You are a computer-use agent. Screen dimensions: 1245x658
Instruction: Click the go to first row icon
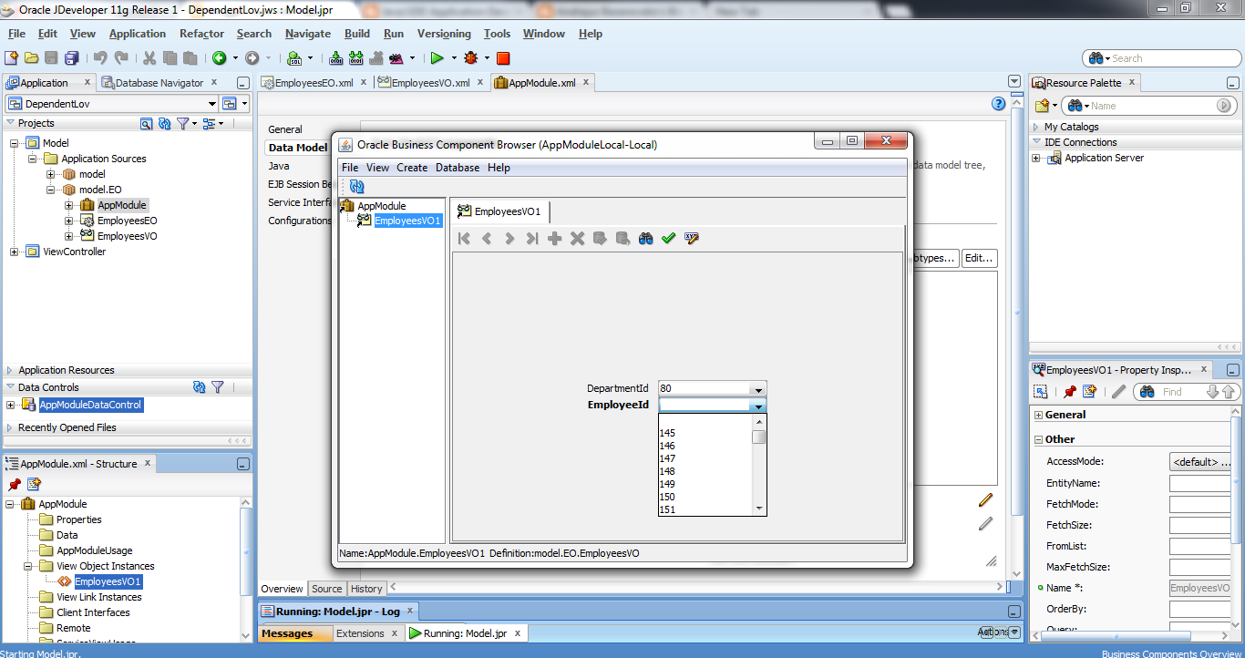click(464, 238)
